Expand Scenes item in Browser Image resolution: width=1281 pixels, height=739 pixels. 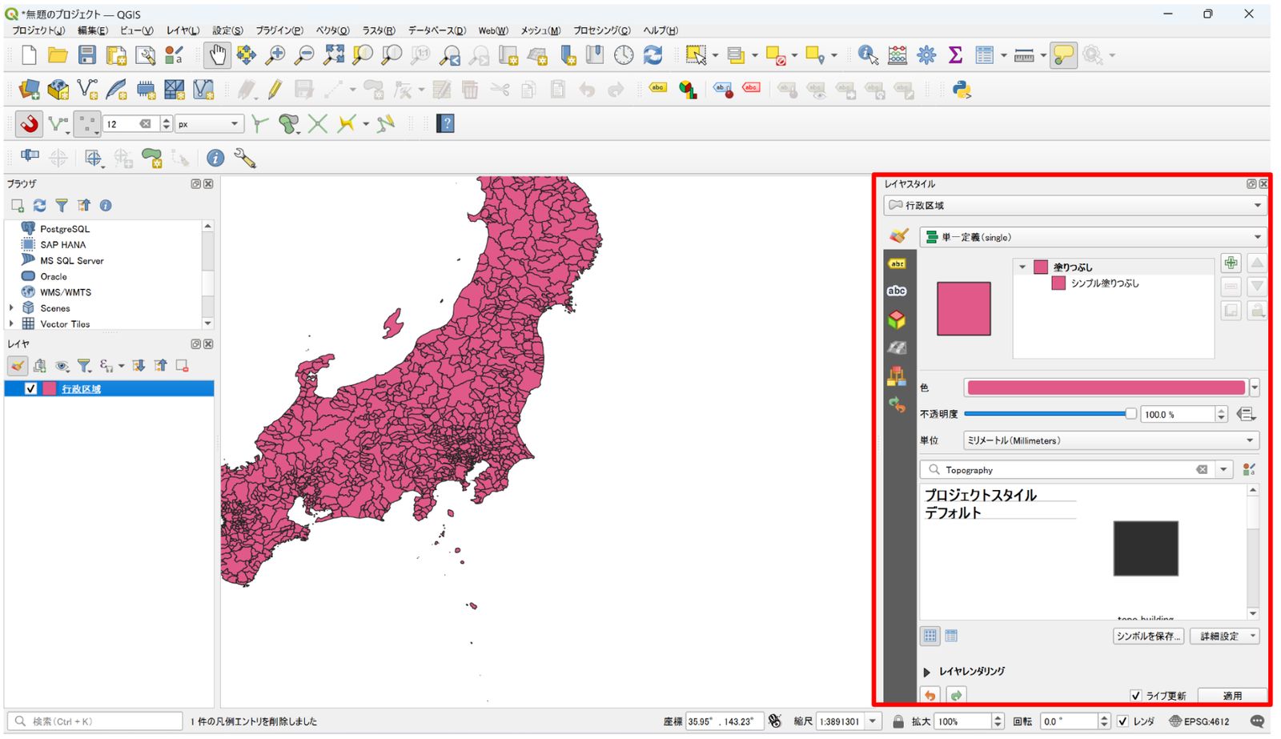11,307
